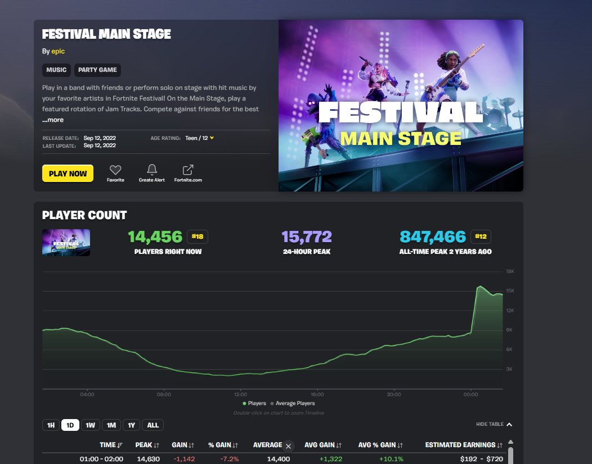Toggle the Players series in the chart legend
Screen dimensions: 592x464
[x=254, y=403]
